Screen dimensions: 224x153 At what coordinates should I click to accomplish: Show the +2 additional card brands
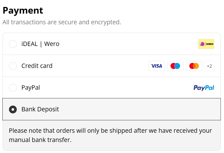click(x=209, y=66)
